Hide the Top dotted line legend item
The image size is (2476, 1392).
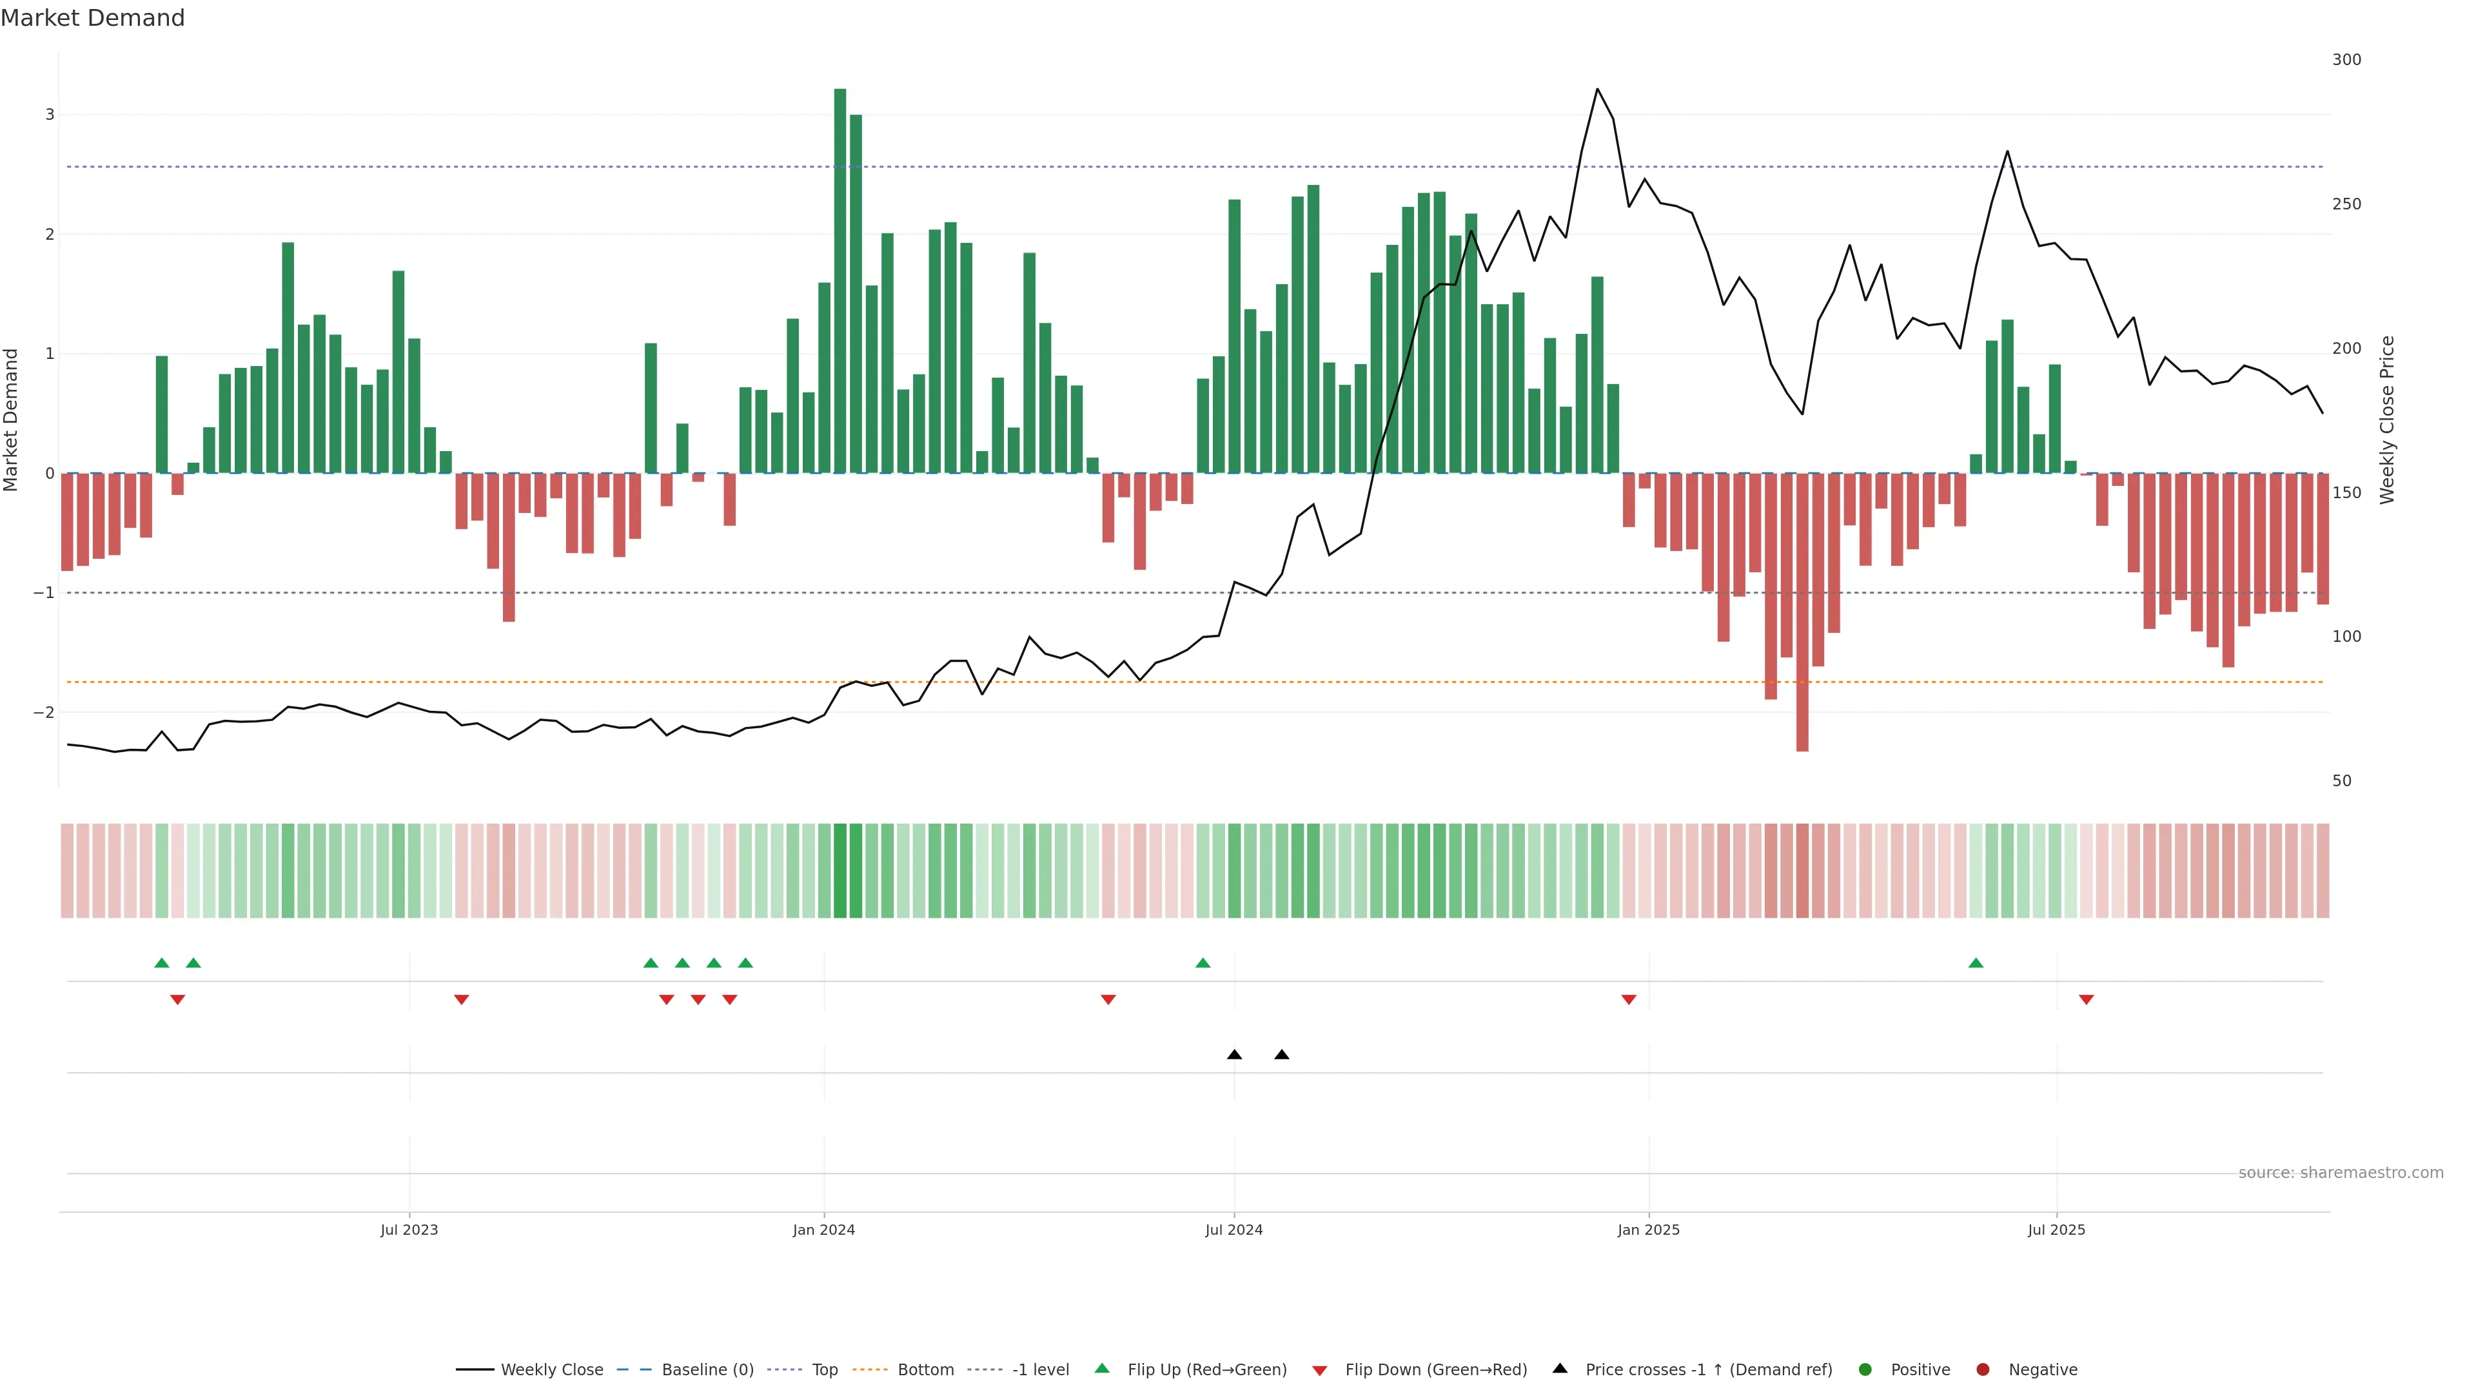(x=824, y=1370)
